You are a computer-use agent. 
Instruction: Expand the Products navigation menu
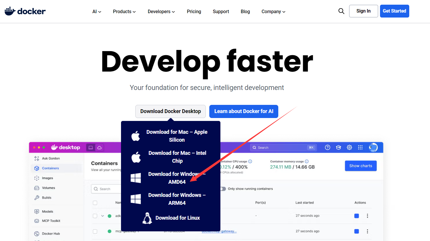[x=124, y=12]
